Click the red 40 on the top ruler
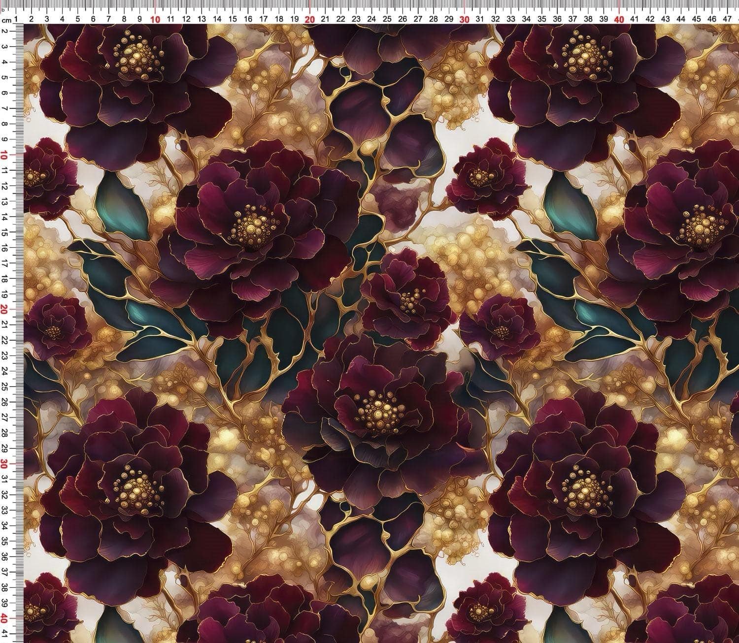The image size is (739, 643). (619, 19)
